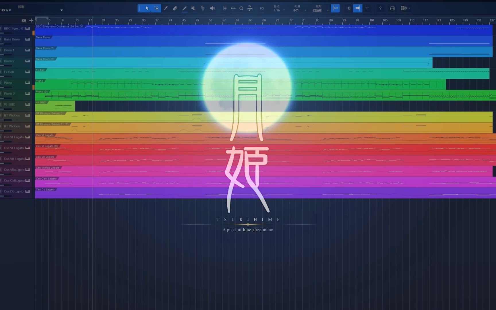Select the Css Viol..gato track name

pyautogui.click(x=14, y=170)
